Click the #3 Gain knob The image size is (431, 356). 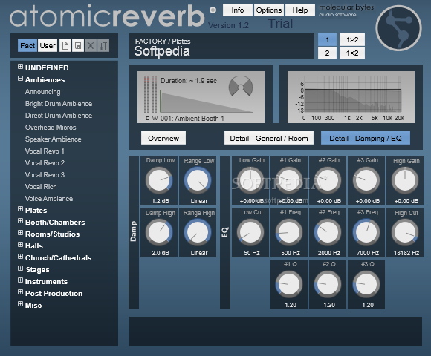(x=366, y=180)
